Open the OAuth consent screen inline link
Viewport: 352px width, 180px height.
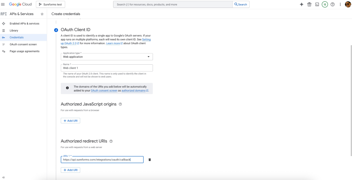[104, 91]
